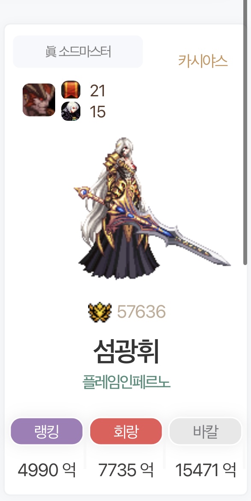Screen dimensions: 251x501
Task: Click the orange red banner icon
Action: tap(71, 90)
